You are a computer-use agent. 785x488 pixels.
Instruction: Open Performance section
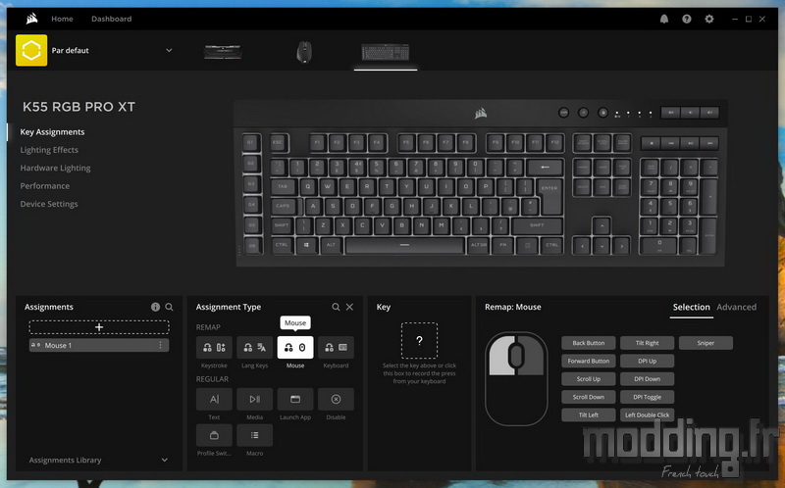click(44, 186)
